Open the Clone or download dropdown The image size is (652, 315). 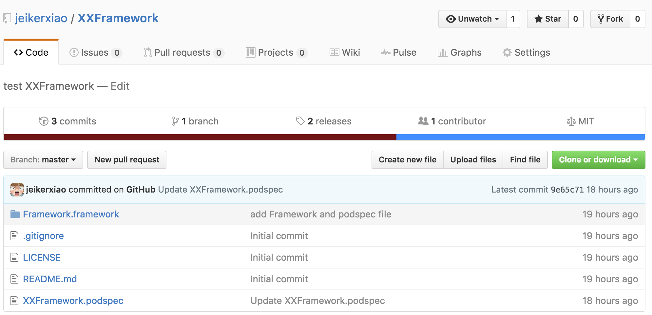(x=599, y=160)
